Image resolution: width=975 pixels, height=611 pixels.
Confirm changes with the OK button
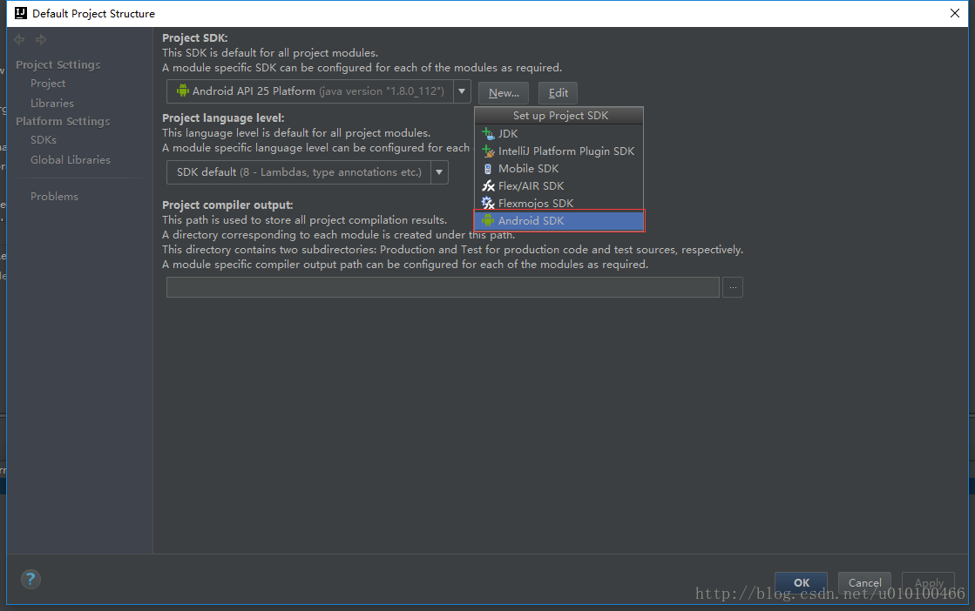(x=801, y=583)
